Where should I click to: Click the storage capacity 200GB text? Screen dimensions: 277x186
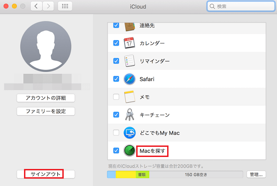156,166
